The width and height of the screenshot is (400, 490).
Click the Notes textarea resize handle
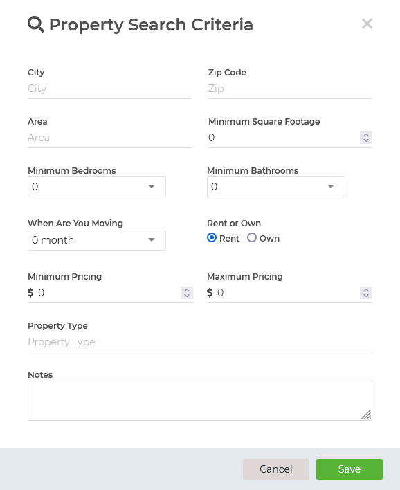pos(366,415)
